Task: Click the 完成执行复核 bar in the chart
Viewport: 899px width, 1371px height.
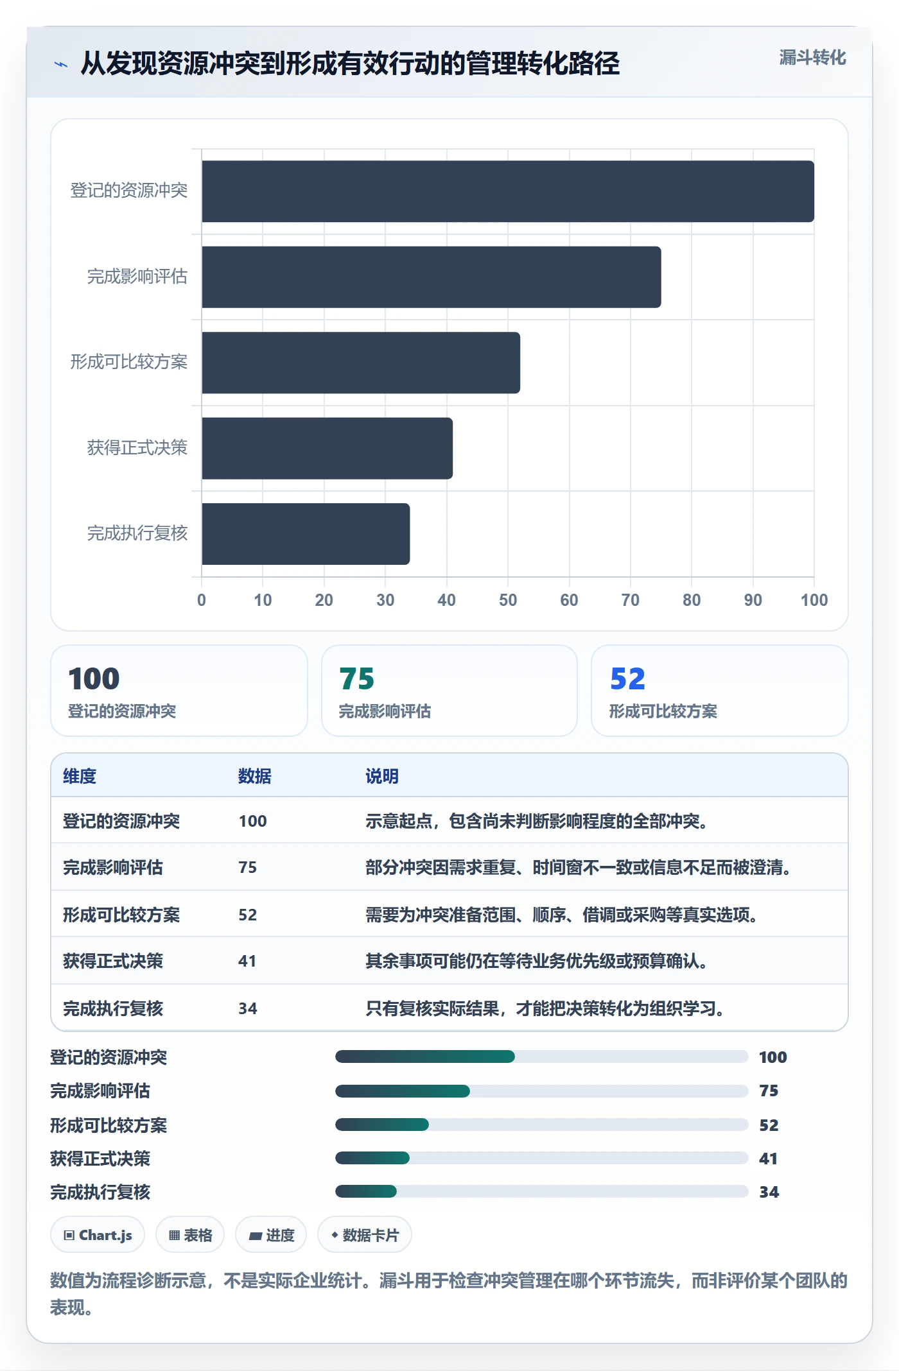Action: [306, 534]
